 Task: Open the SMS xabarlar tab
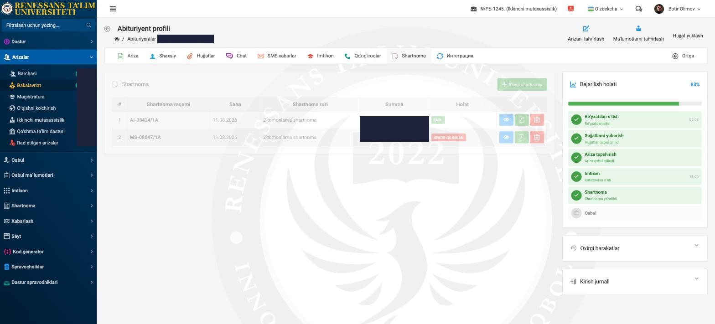pyautogui.click(x=277, y=56)
